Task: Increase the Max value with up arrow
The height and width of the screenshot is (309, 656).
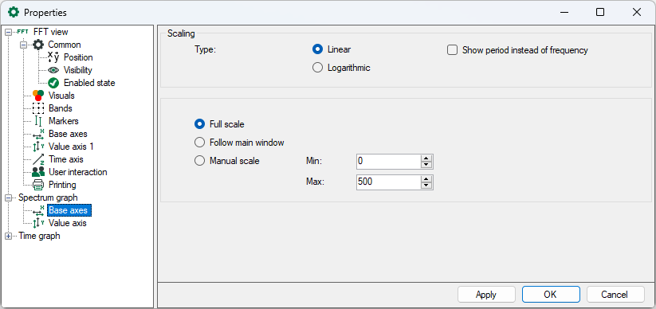Action: click(426, 179)
